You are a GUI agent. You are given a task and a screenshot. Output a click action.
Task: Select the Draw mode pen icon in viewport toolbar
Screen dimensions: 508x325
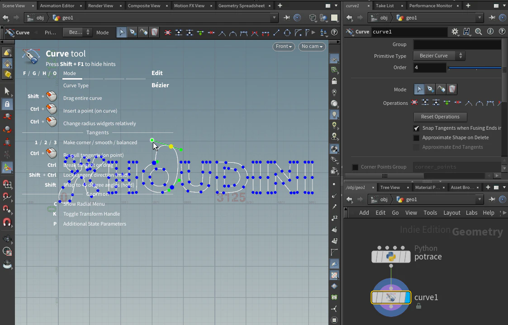point(133,33)
